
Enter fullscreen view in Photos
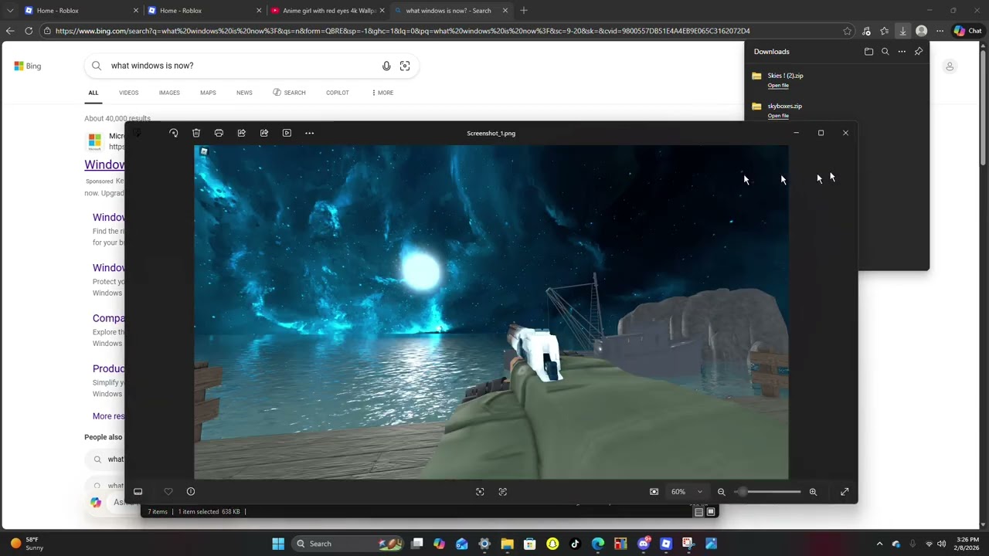point(845,492)
